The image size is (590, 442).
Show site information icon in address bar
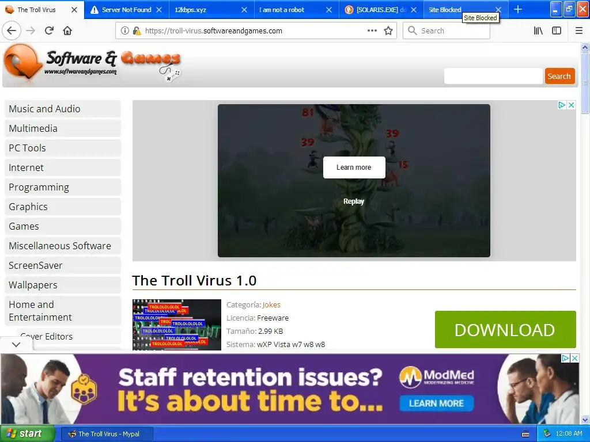(x=124, y=31)
